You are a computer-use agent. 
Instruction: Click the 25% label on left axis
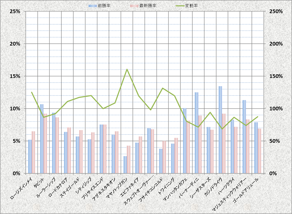click(15, 11)
